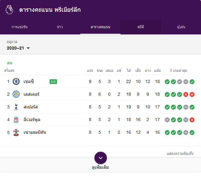The width and height of the screenshot is (201, 179).
Task: Switch to the การแข่งขัน matches tab
Action: [20, 27]
